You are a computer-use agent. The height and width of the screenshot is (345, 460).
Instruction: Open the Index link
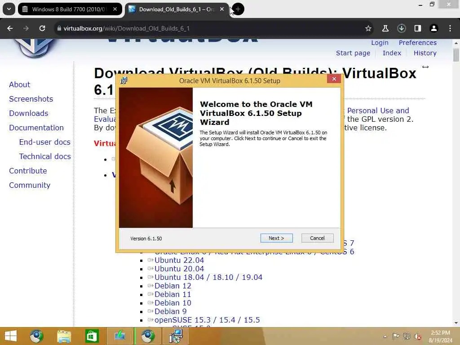[x=392, y=53]
